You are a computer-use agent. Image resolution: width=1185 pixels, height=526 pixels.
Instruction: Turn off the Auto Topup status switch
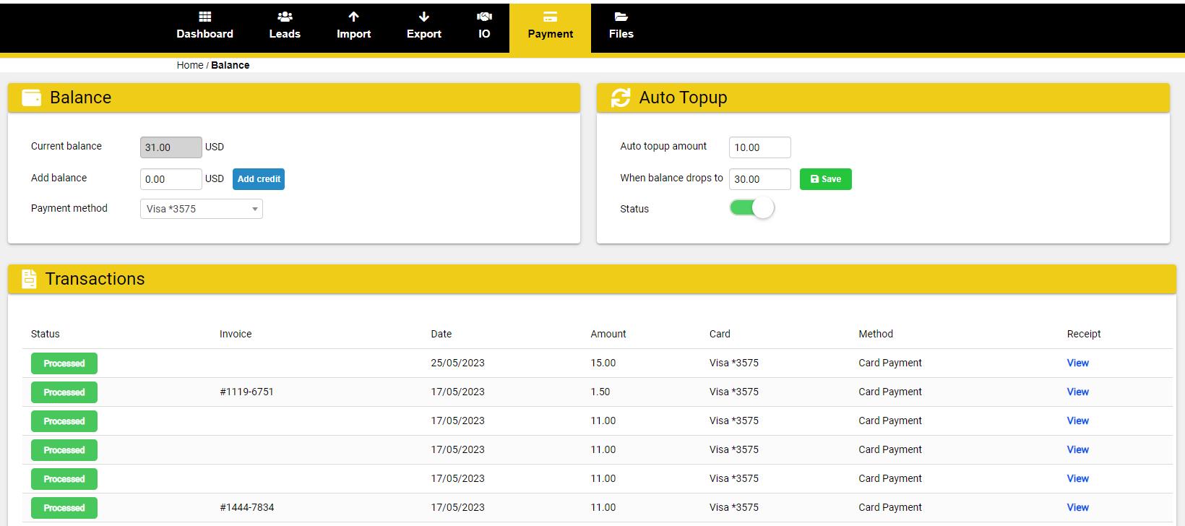pyautogui.click(x=751, y=208)
